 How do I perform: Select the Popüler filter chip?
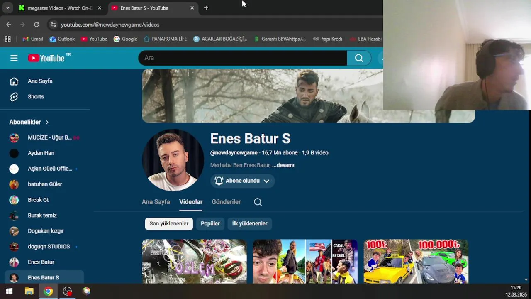coord(210,223)
